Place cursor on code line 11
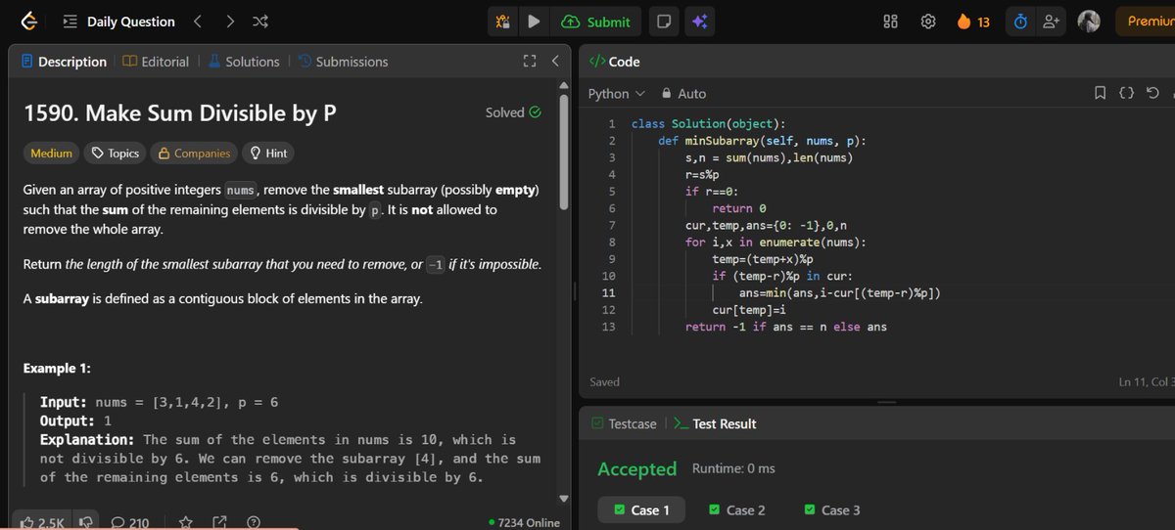 coord(840,292)
